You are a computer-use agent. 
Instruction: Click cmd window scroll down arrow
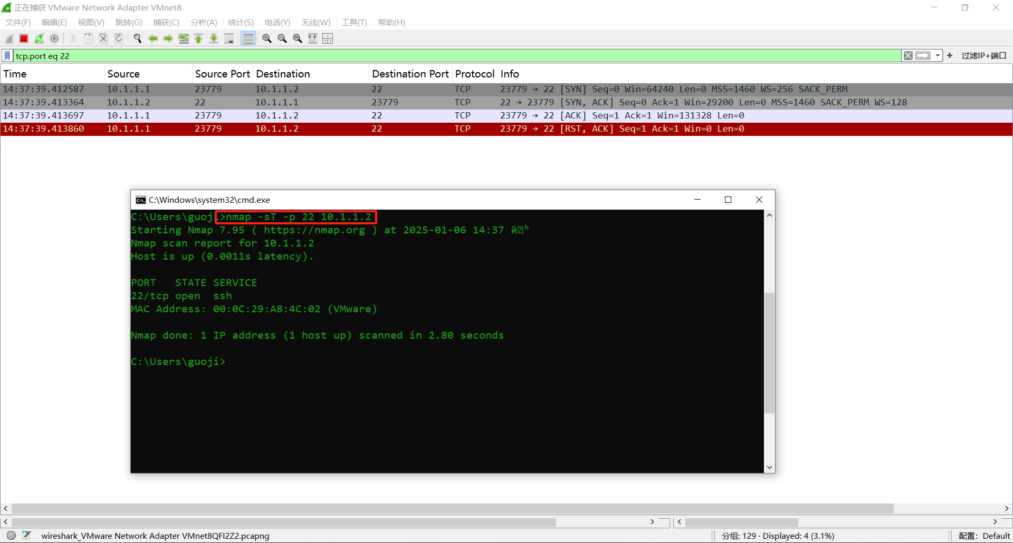pos(769,467)
